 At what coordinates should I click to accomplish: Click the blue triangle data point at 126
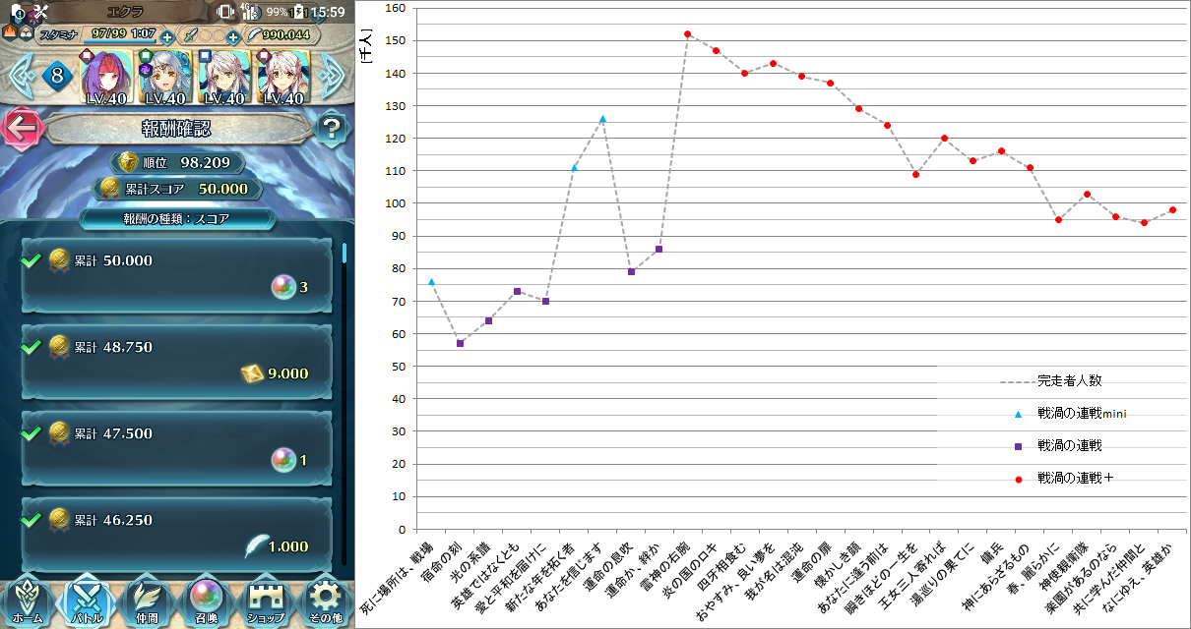coord(602,119)
